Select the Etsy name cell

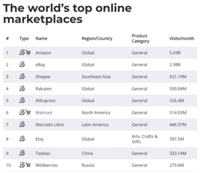(40, 139)
